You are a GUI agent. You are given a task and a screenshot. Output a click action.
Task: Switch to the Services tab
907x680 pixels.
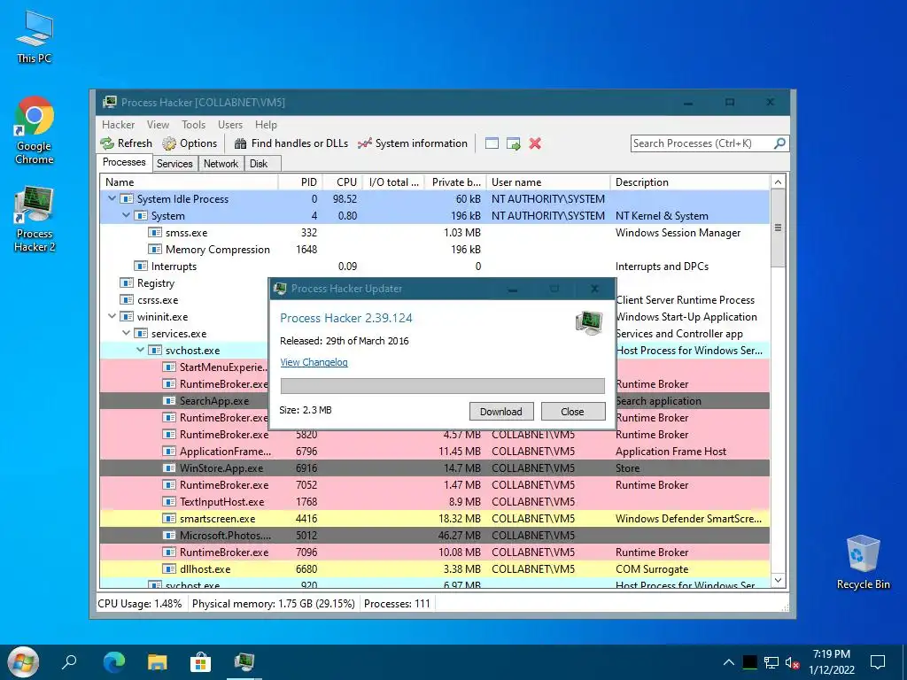(174, 164)
